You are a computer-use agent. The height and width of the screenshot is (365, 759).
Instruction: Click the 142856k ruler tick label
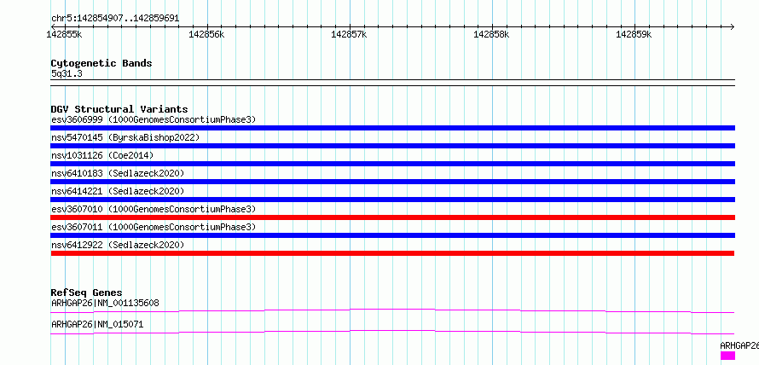(x=206, y=34)
